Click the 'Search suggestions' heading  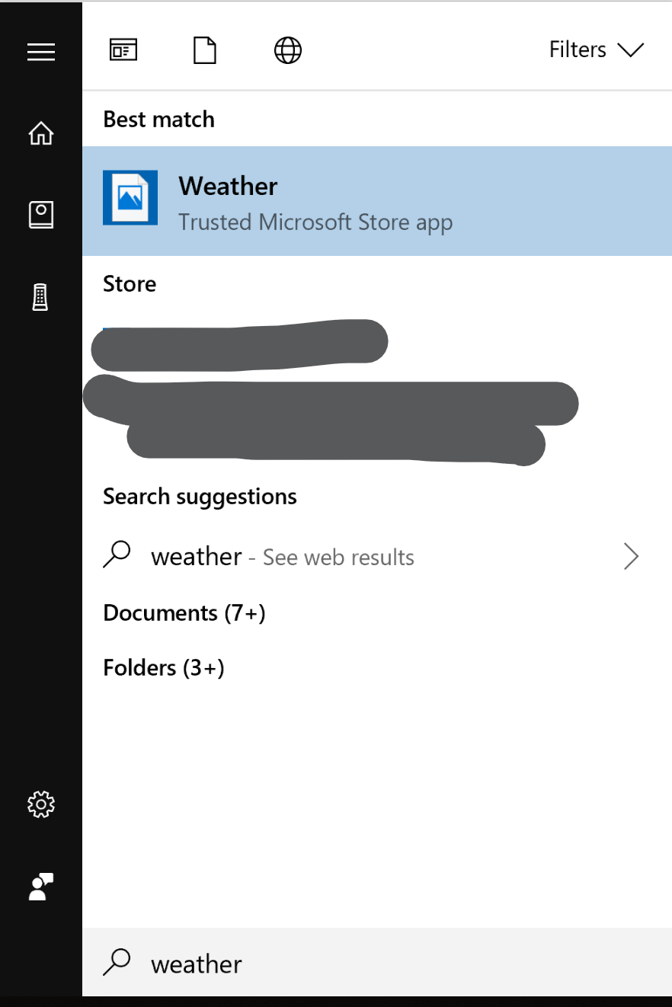click(200, 497)
